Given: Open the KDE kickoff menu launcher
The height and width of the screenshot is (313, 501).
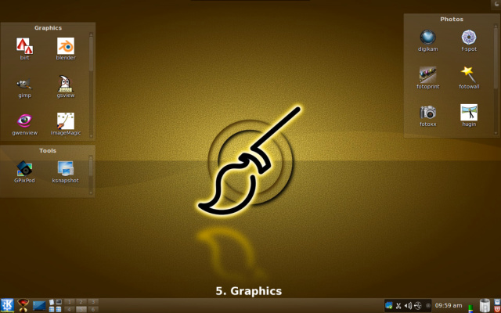Looking at the screenshot, I should coord(7,305).
